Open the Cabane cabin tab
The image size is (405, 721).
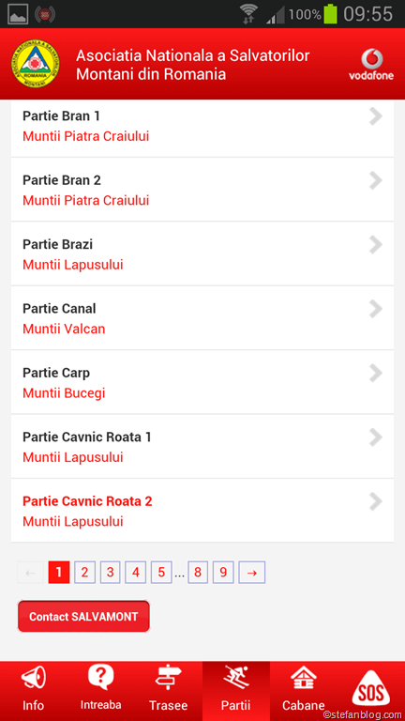coord(304,689)
